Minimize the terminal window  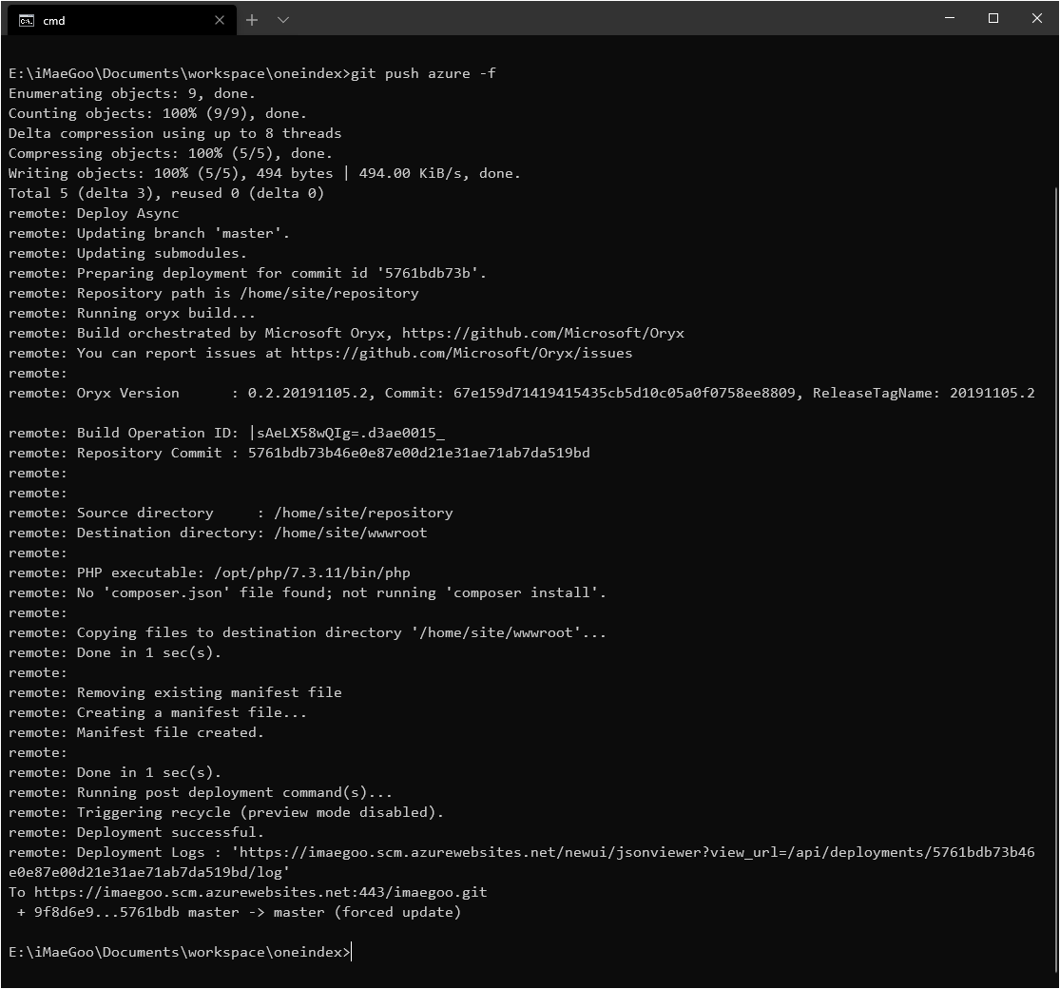pos(950,18)
